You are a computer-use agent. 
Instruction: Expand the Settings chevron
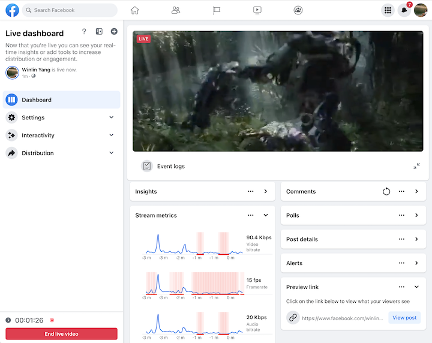pos(112,118)
